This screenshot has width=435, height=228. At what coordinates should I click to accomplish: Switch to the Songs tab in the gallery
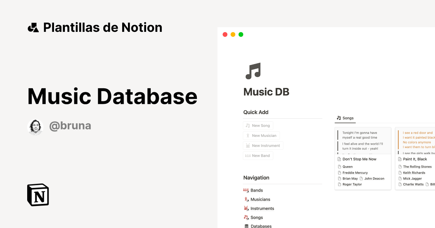(345, 118)
